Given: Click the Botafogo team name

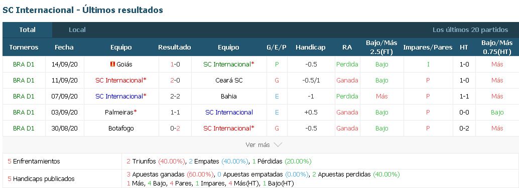Looking at the screenshot, I should 121,128.
